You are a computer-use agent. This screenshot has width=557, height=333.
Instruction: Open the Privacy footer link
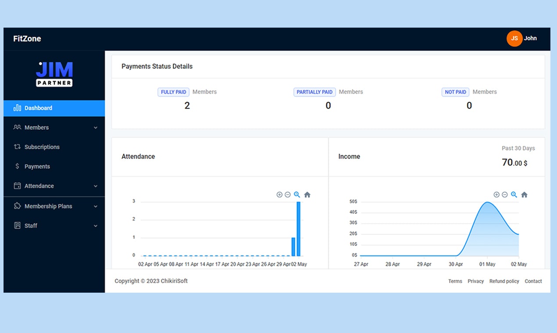[x=476, y=281]
